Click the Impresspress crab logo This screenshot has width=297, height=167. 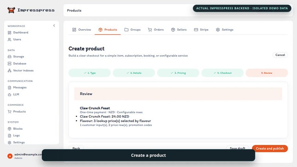pos(11,10)
